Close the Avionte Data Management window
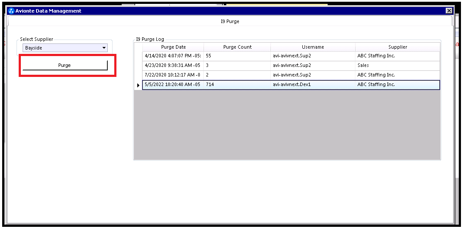Image resolution: width=464 pixels, height=229 pixels. [x=449, y=11]
